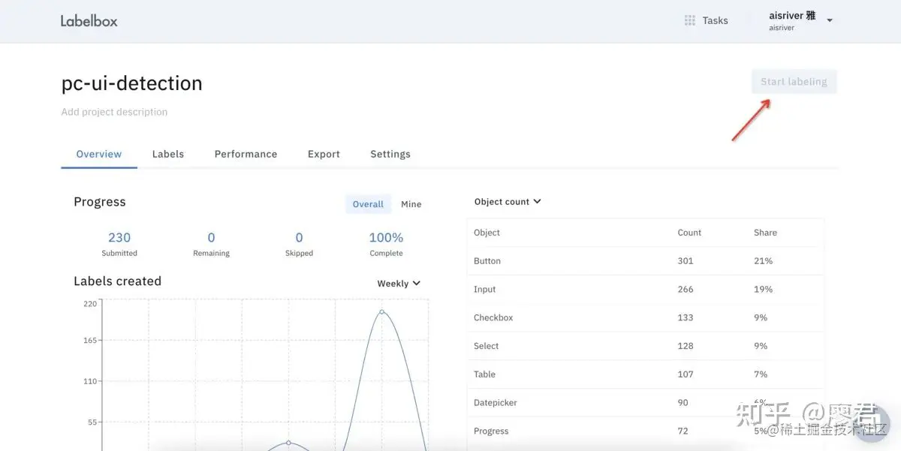The image size is (901, 451).
Task: Select the Checkbox object row
Action: [645, 317]
